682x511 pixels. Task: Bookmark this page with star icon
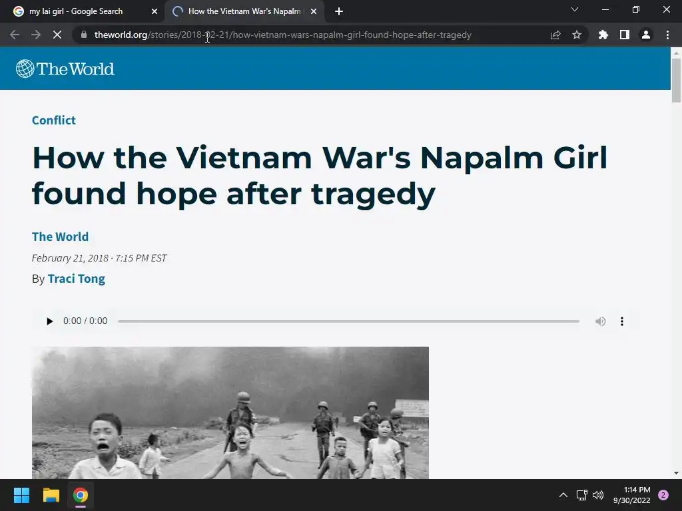(x=577, y=35)
